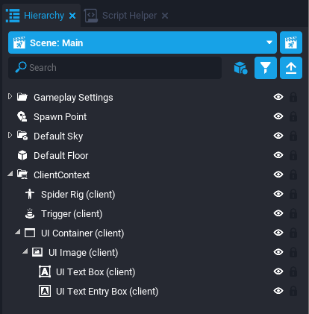
Task: Hide Gameplay Settings with its eye icon
Action: click(x=278, y=97)
